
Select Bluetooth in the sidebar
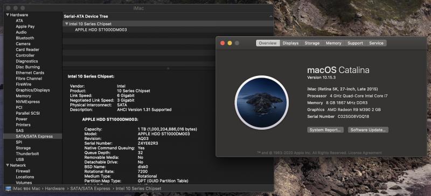pyautogui.click(x=25, y=38)
